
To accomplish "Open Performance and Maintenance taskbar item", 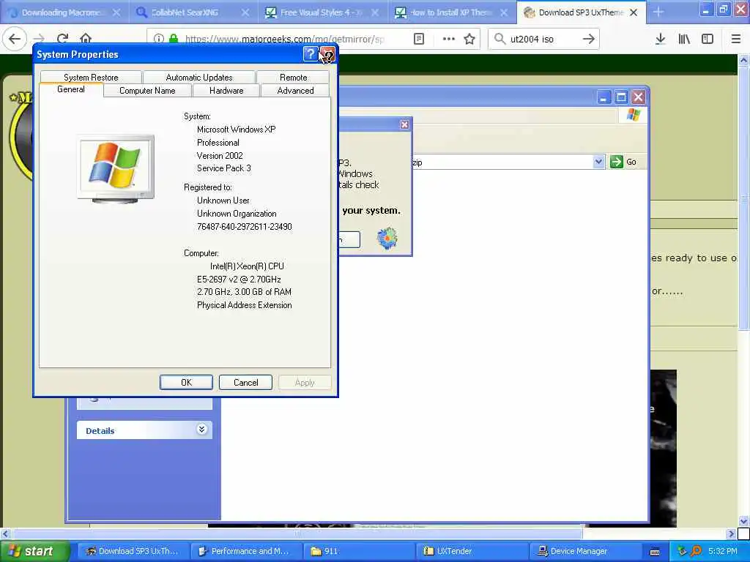I will point(246,551).
